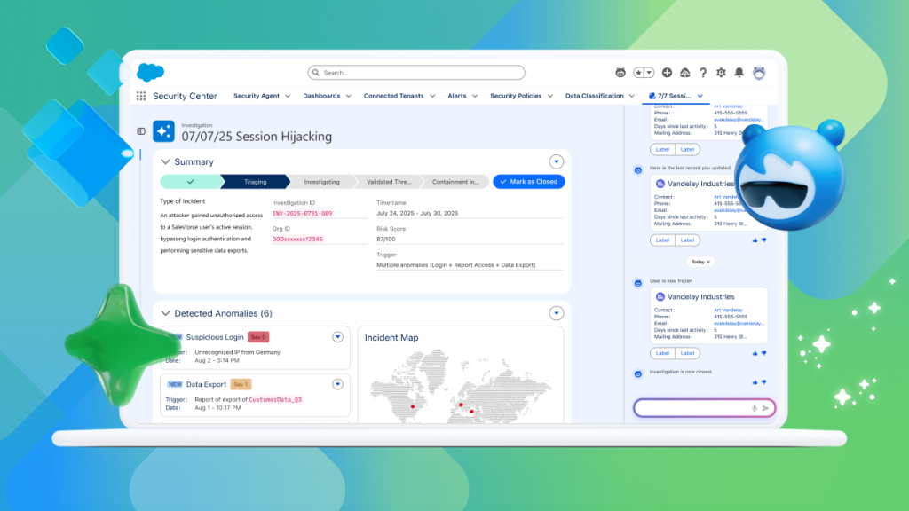Toggle the left sidebar panel icon
The width and height of the screenshot is (909, 511).
[x=140, y=131]
